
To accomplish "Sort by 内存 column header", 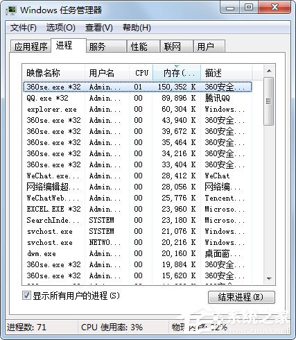I will [177, 73].
